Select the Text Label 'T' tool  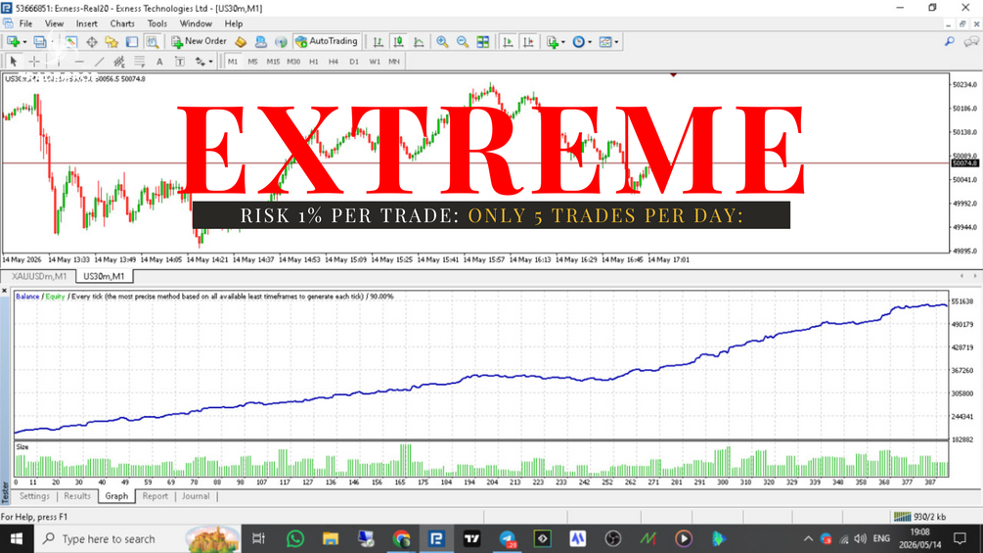pyautogui.click(x=180, y=62)
